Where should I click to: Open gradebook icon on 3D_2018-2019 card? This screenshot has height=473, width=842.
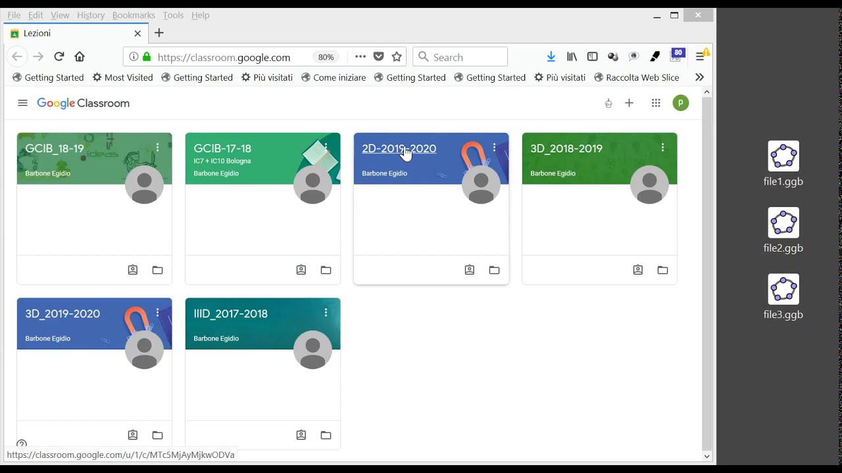(x=638, y=270)
